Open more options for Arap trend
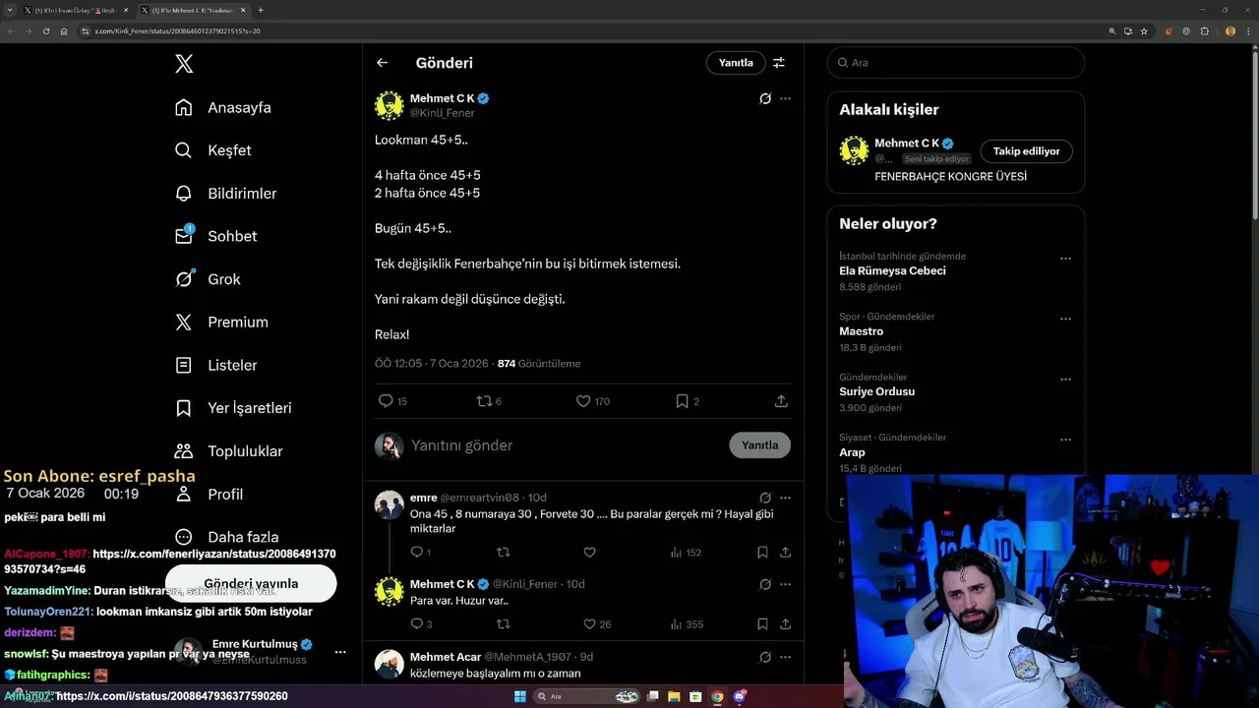The width and height of the screenshot is (1259, 708). (x=1065, y=440)
